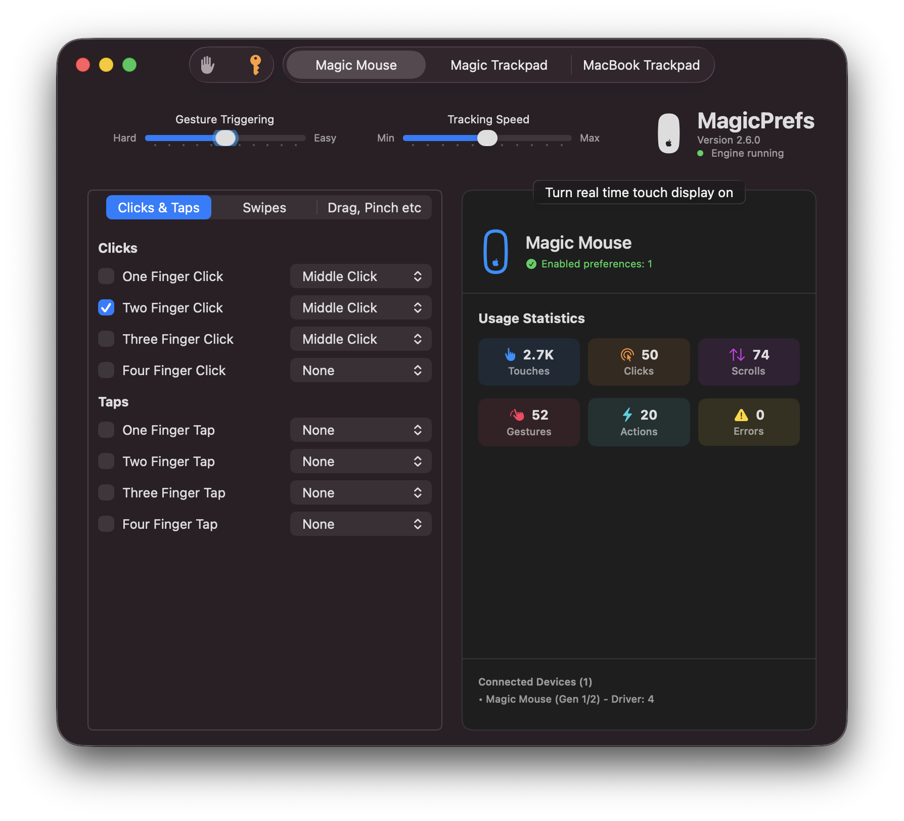Click the Actions lightning bolt icon
The image size is (904, 821).
click(627, 415)
